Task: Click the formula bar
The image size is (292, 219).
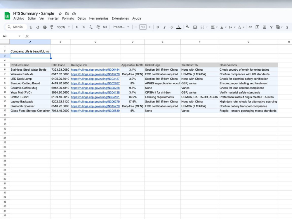Action: pos(160,36)
